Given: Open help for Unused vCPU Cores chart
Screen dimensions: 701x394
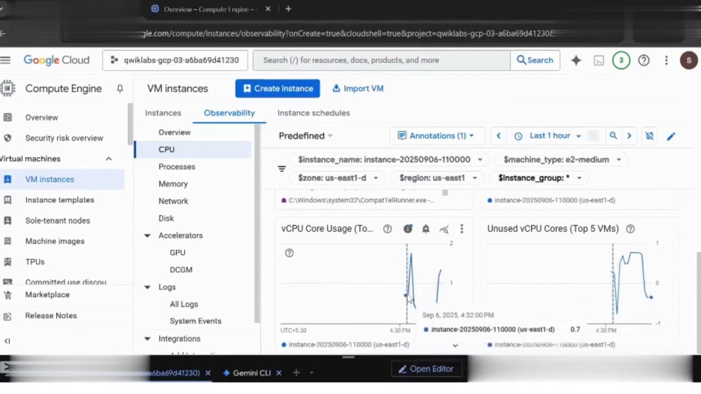Looking at the screenshot, I should tap(630, 229).
